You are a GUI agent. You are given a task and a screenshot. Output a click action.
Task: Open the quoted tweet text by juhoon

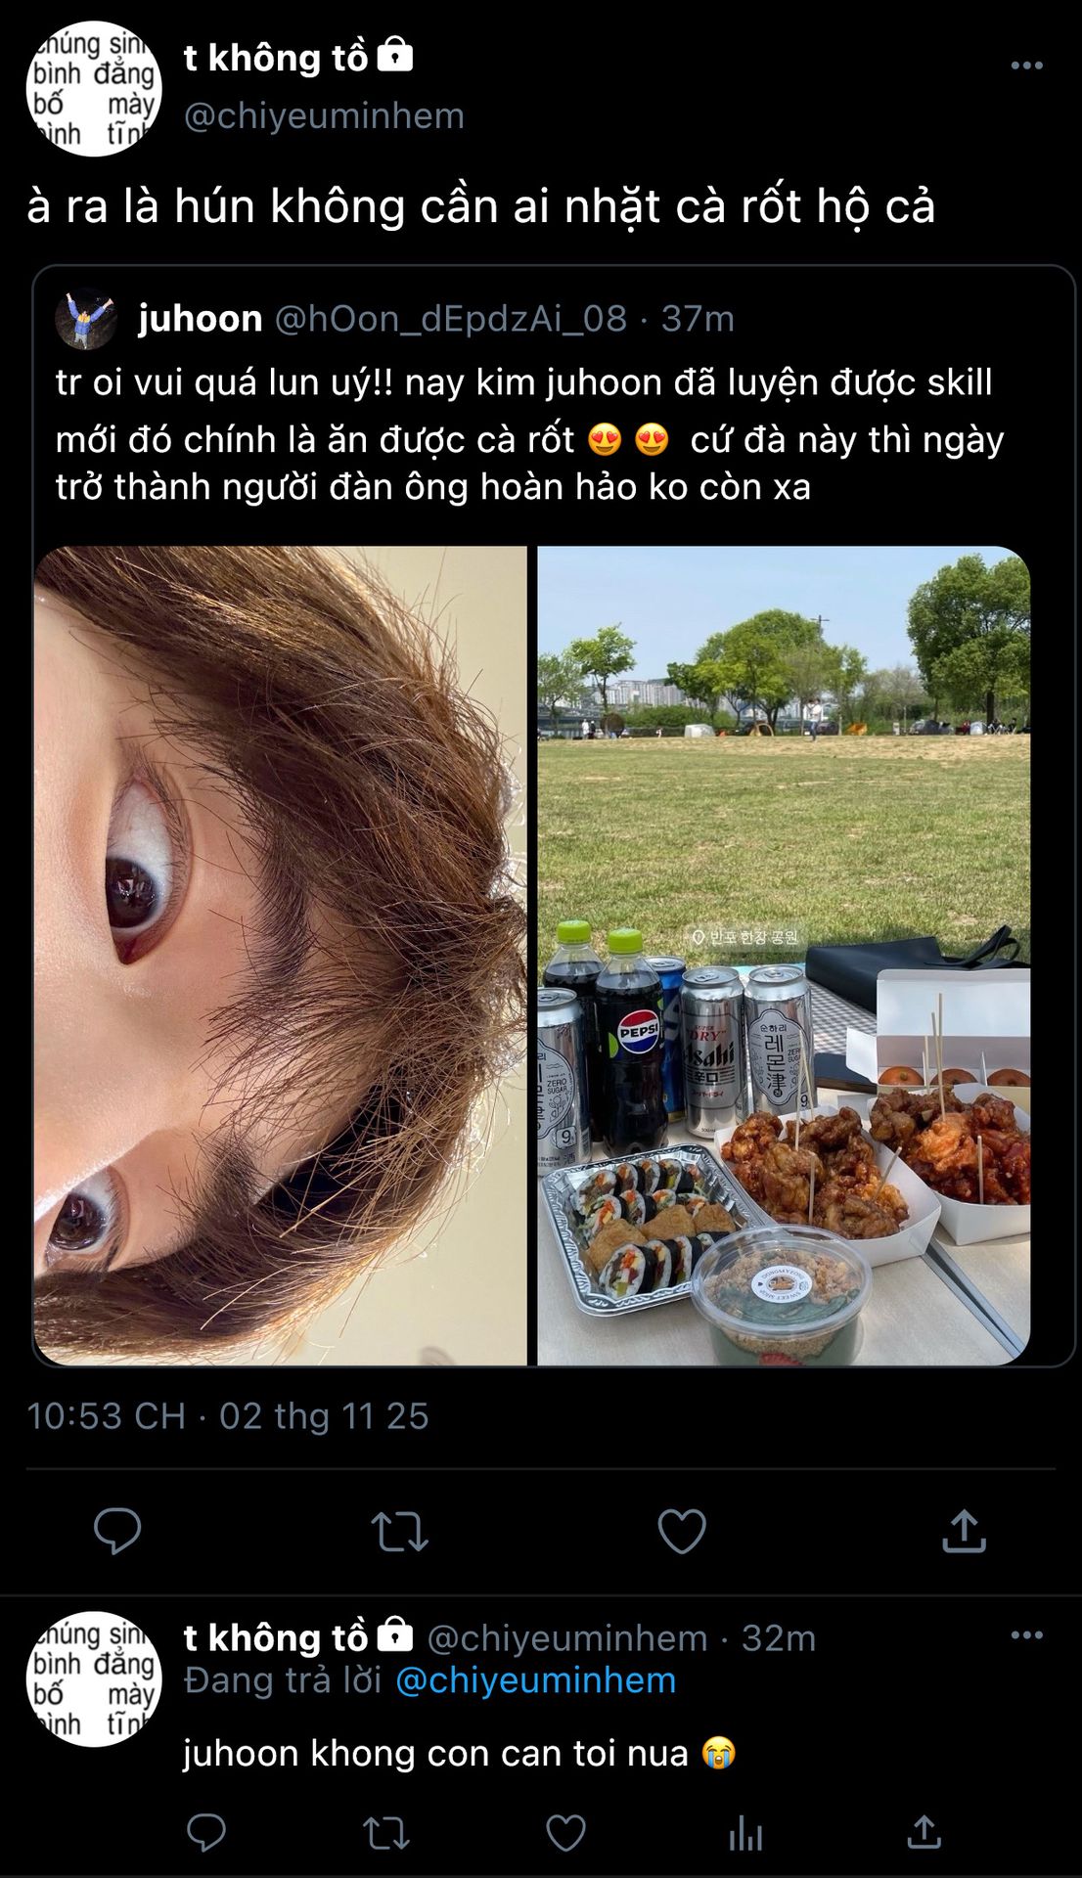(529, 434)
